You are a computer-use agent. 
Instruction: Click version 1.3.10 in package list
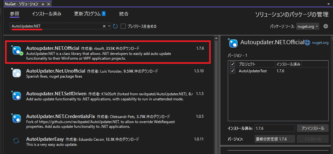pos(199,71)
